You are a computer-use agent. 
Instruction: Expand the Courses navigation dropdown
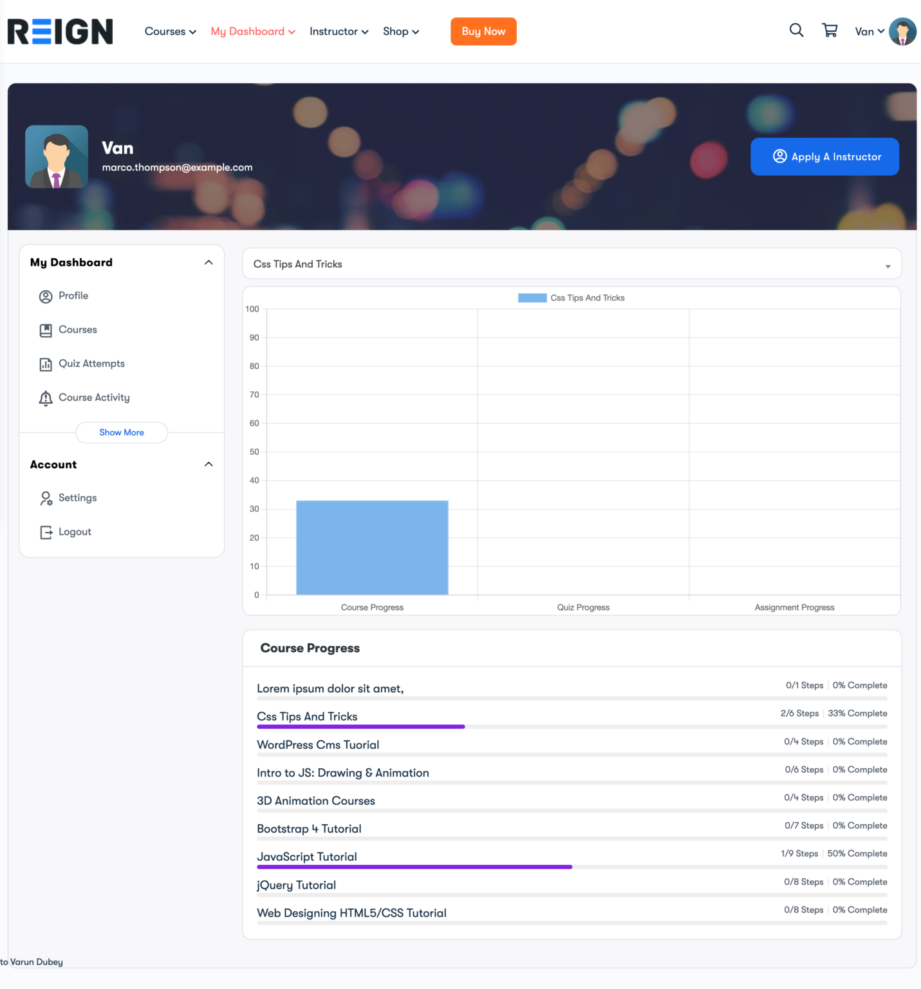(x=169, y=31)
